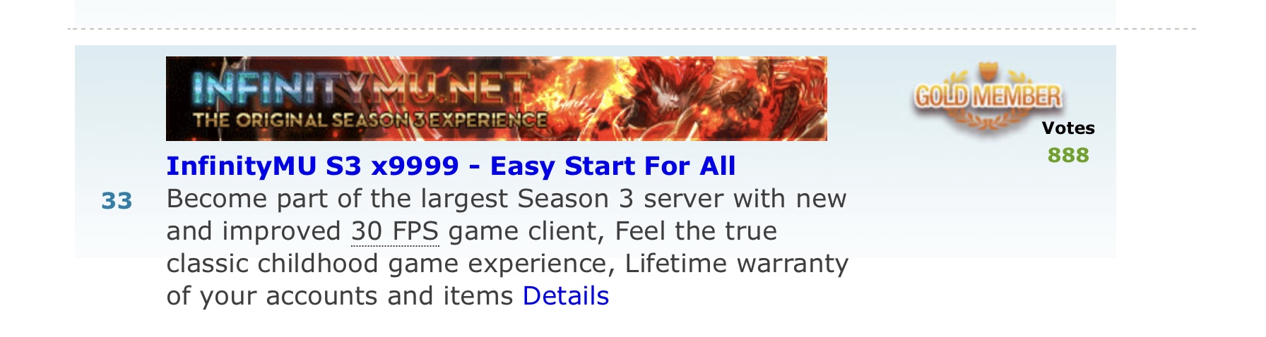Click the laurel crest under Gold Member
This screenshot has height=337, width=1266.
tap(988, 121)
